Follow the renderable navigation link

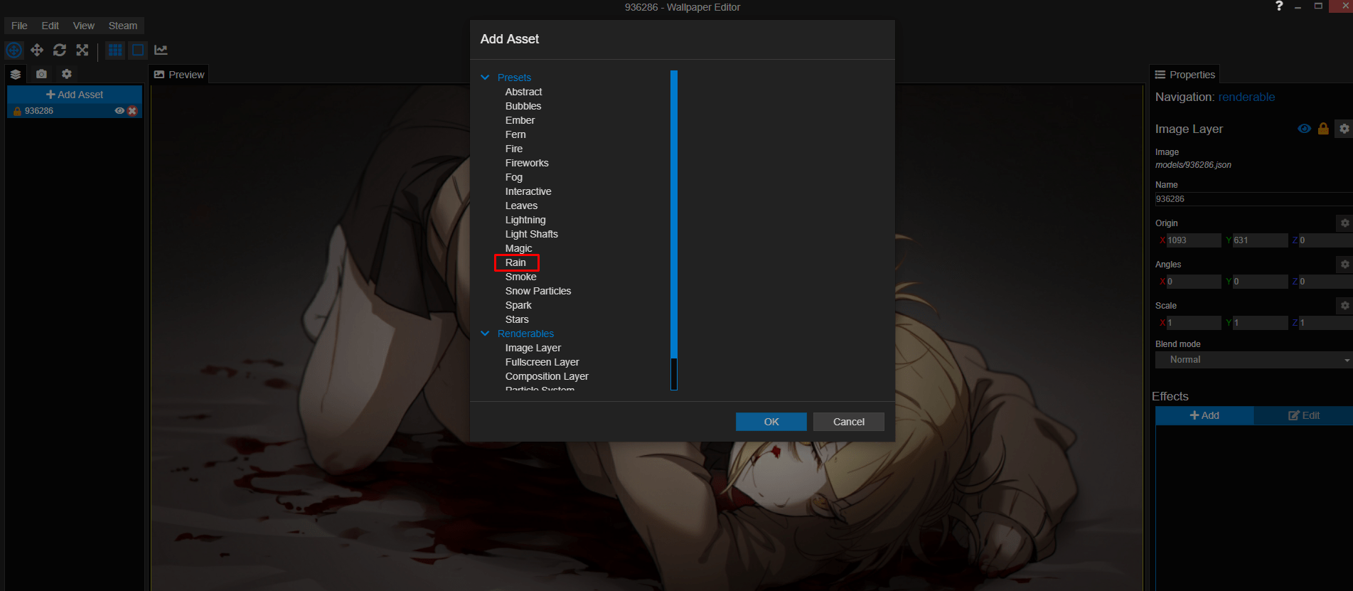tap(1246, 97)
